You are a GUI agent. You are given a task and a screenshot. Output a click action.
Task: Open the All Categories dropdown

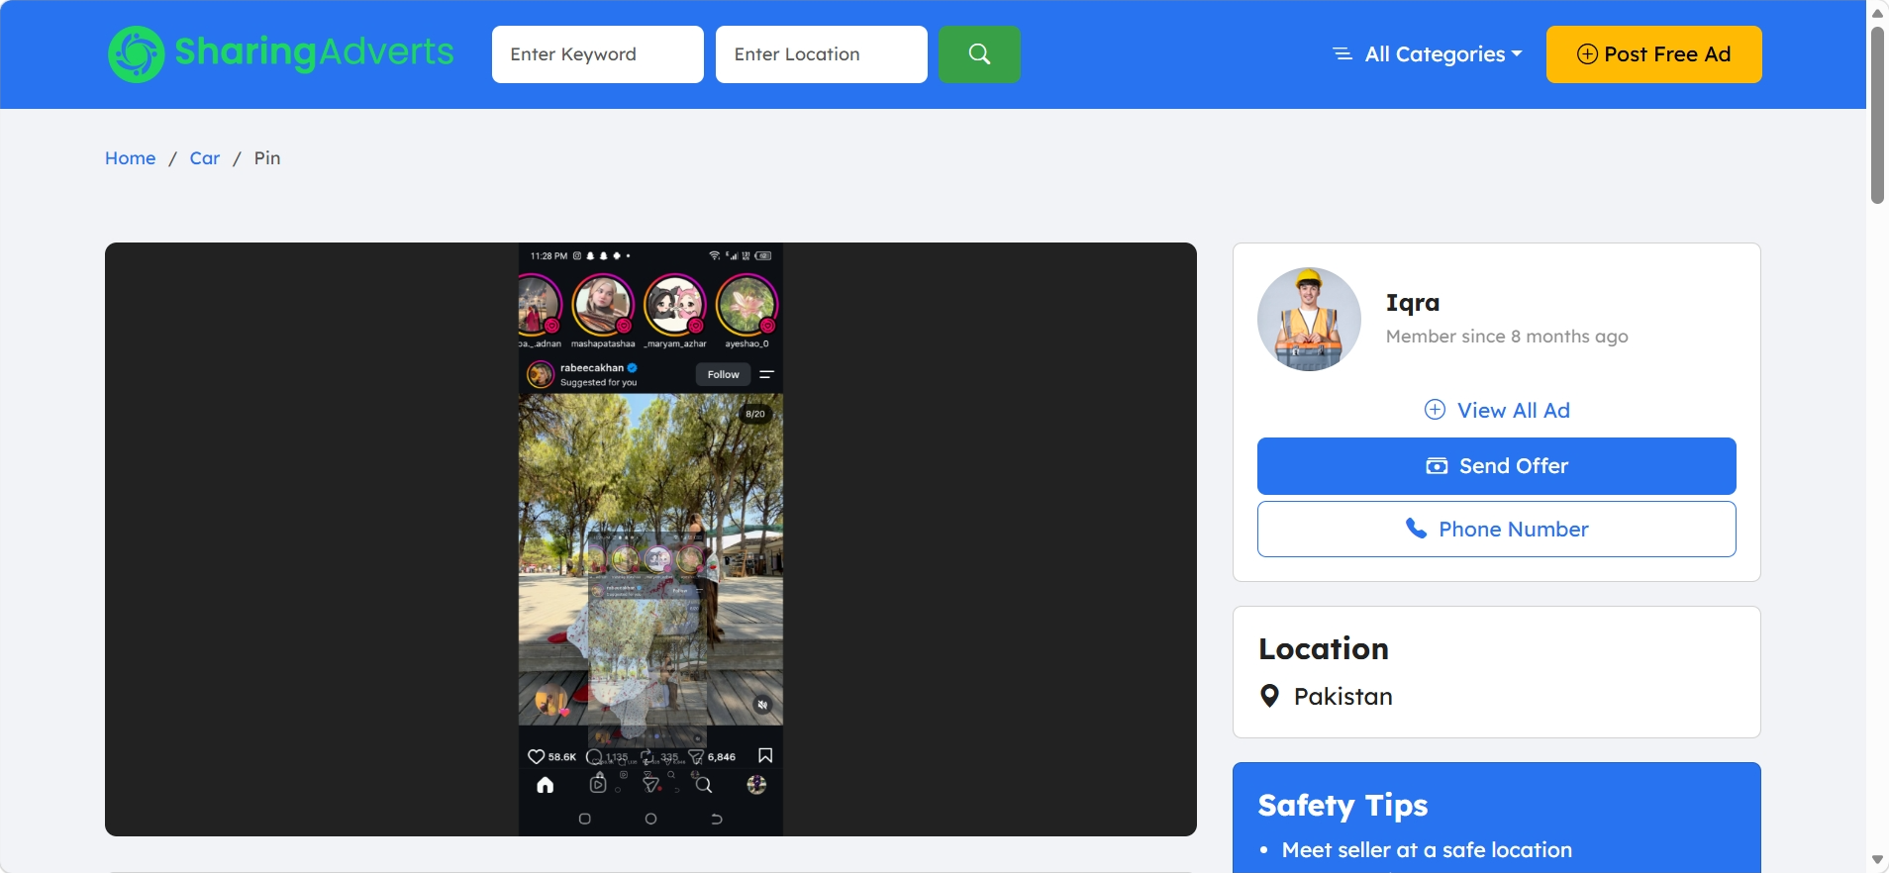(1427, 54)
